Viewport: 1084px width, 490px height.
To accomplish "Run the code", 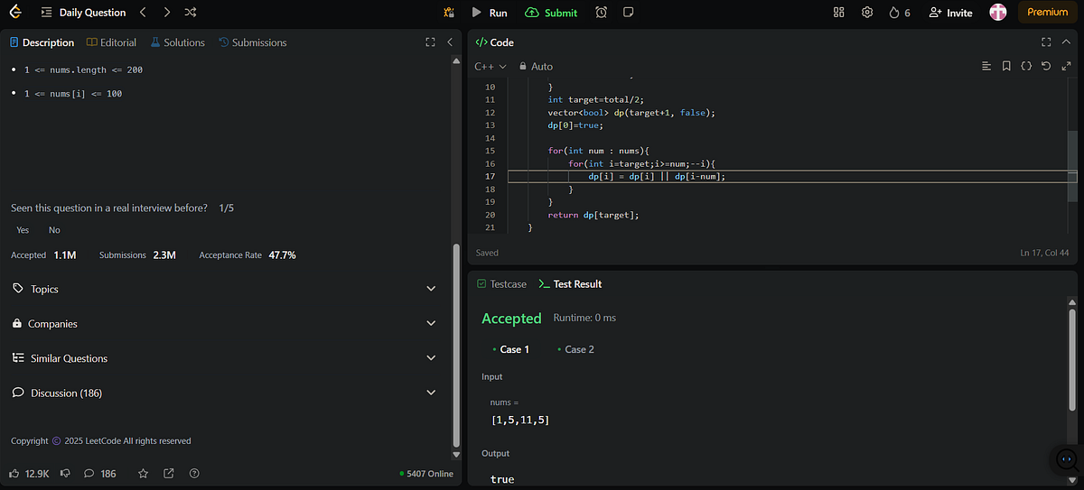I will [x=490, y=13].
